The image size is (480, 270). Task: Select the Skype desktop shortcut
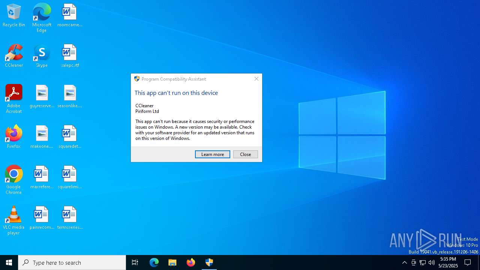click(x=42, y=56)
